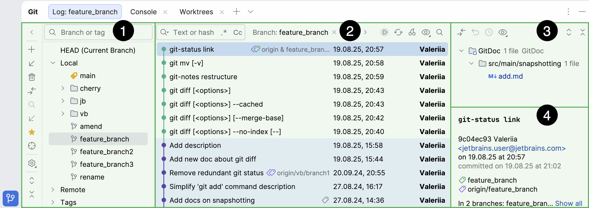Switch to Log: feature_branch tab

pos(85,12)
